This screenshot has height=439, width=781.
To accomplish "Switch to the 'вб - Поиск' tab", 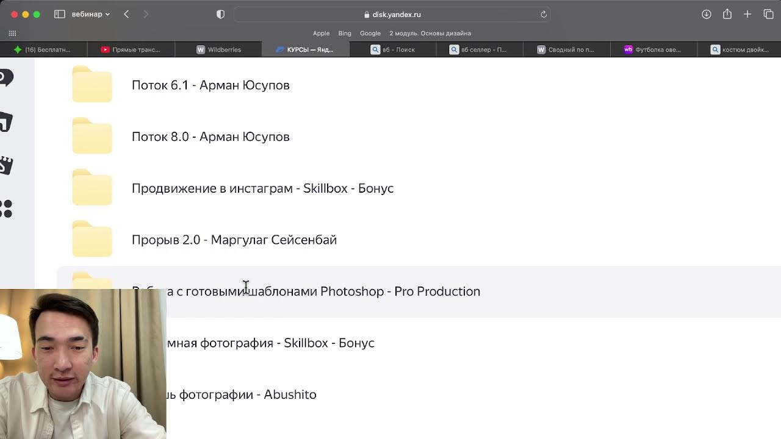I will coord(392,49).
